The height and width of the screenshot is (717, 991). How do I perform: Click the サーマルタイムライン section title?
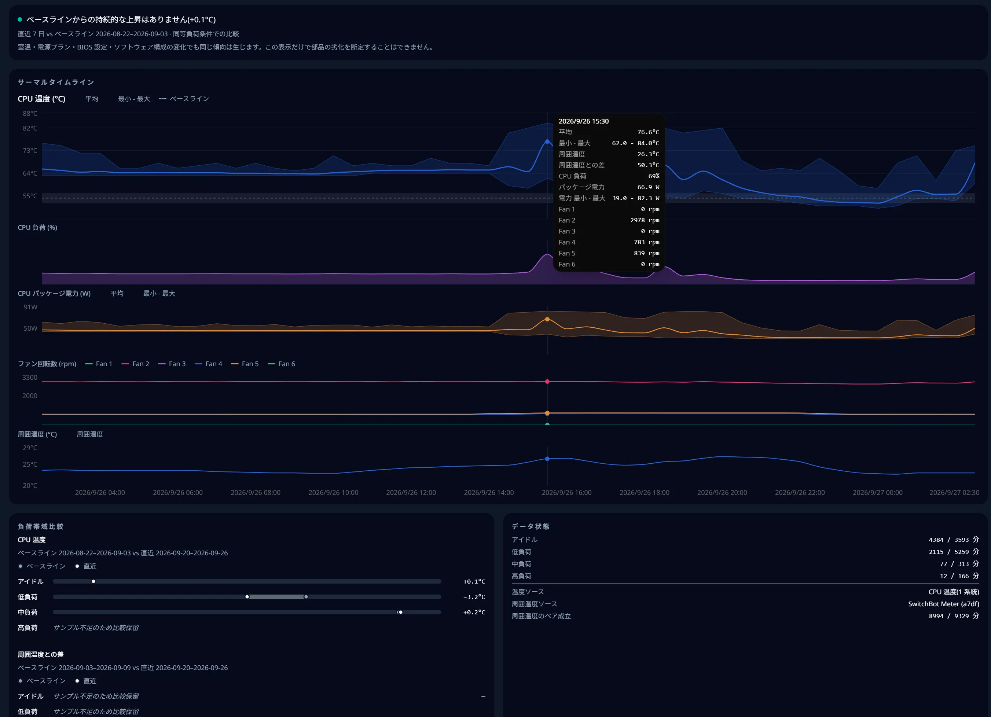click(x=56, y=82)
